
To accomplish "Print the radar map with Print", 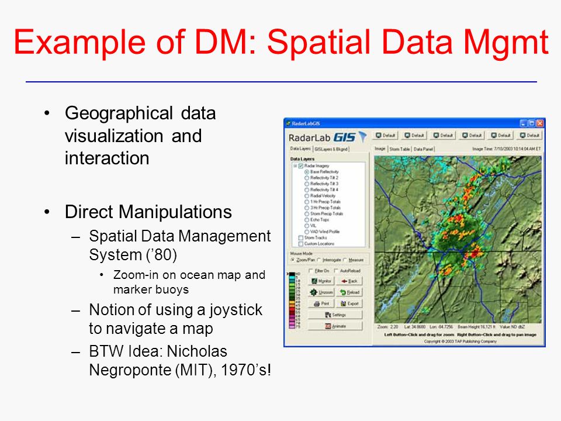I will [x=321, y=303].
